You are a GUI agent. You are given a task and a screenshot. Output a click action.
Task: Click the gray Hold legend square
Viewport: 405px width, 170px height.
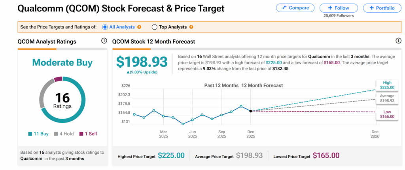56,134
